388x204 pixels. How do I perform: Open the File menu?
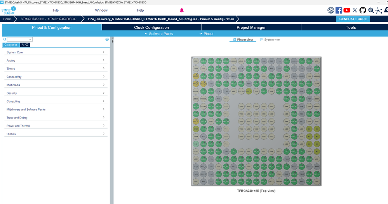[x=56, y=10]
